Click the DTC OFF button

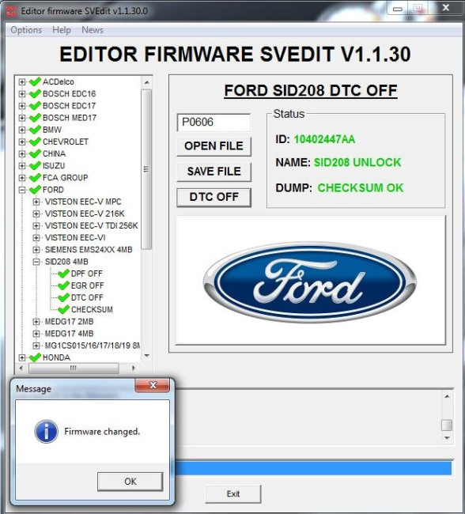pos(214,197)
